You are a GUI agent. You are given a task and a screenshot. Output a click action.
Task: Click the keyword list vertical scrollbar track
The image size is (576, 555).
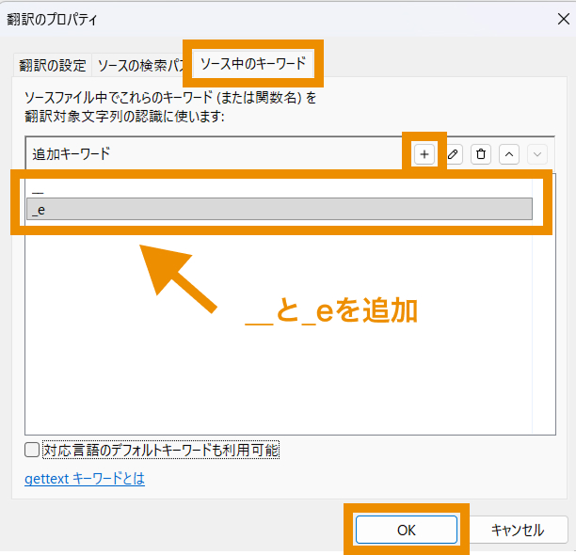[543, 329]
